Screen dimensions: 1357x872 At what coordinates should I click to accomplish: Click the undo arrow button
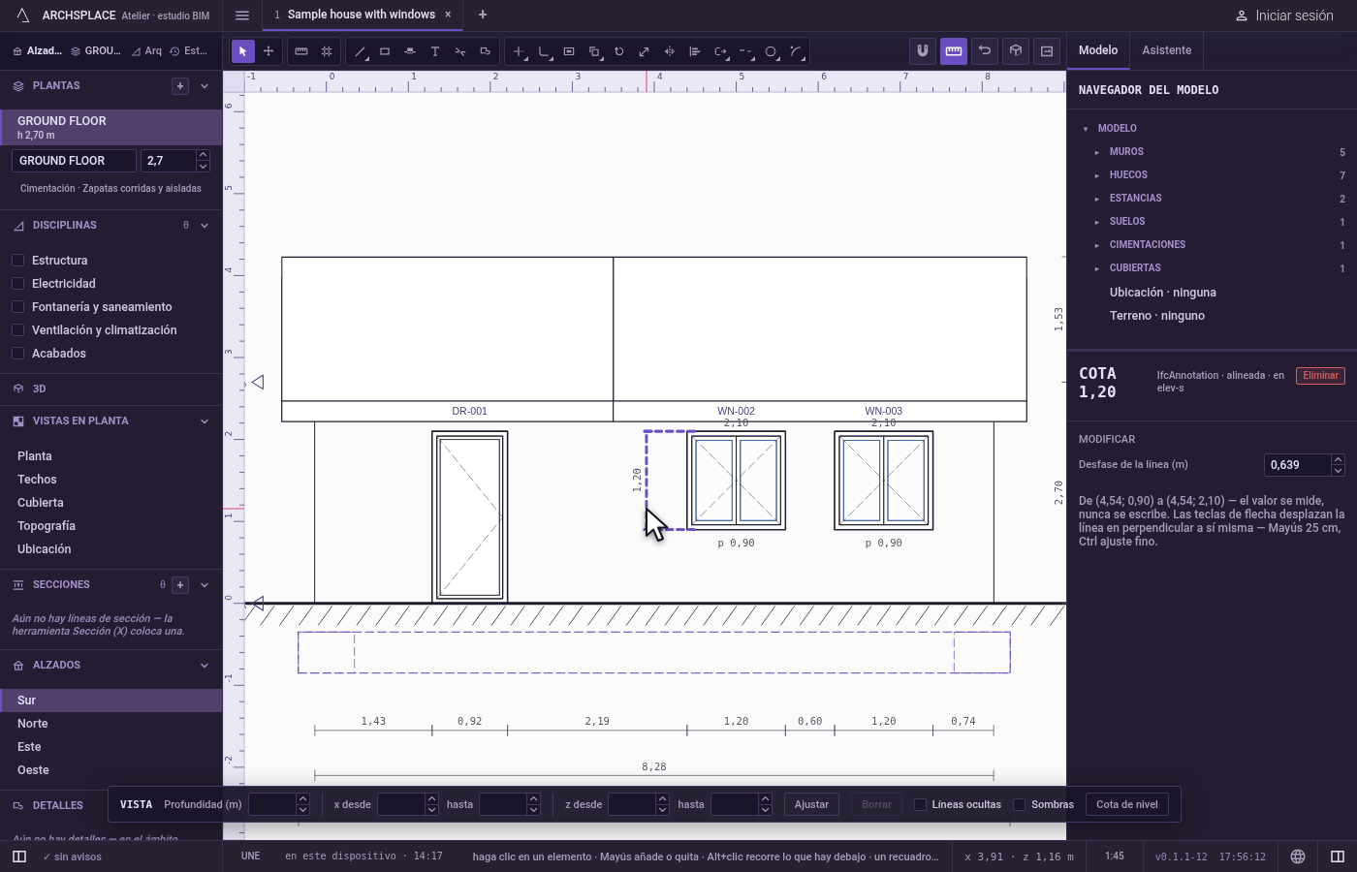pos(985,50)
